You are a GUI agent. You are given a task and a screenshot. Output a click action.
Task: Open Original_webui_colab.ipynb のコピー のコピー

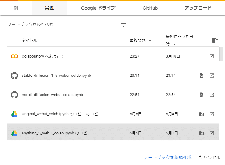62,114
